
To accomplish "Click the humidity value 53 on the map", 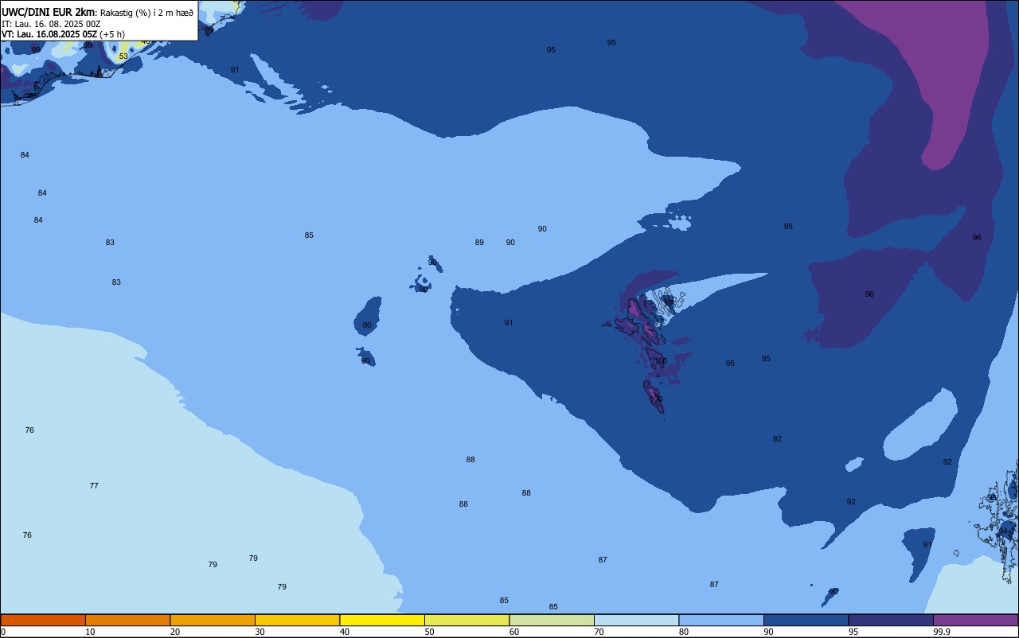I will (x=123, y=56).
